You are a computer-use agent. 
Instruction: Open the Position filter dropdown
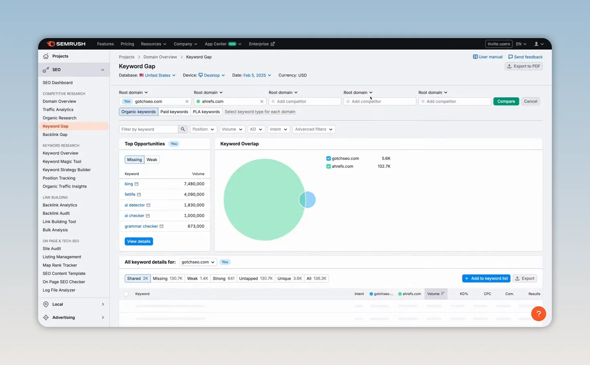(203, 129)
